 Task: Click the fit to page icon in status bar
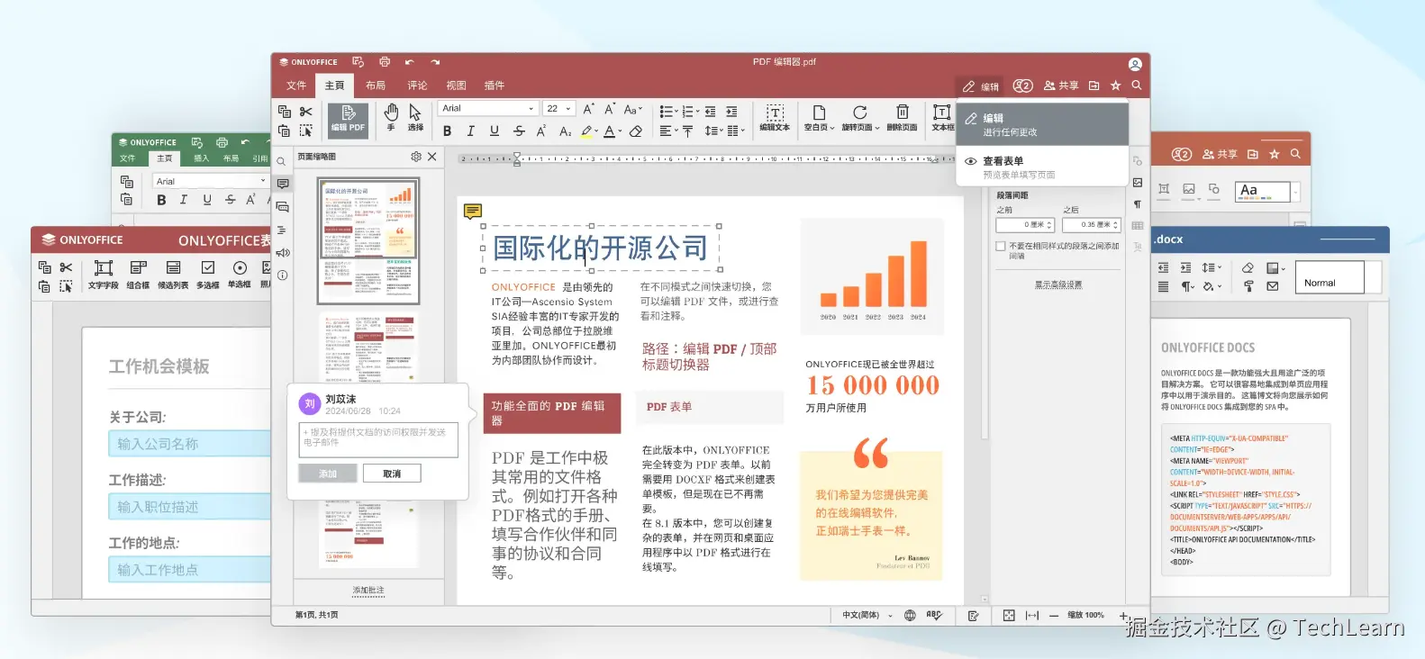(1009, 616)
